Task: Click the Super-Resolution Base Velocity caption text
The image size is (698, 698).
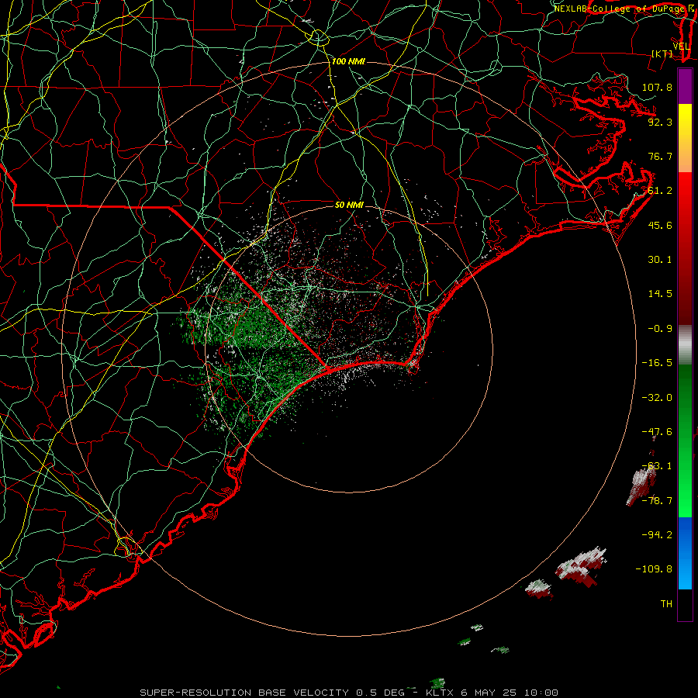Action: 348,693
